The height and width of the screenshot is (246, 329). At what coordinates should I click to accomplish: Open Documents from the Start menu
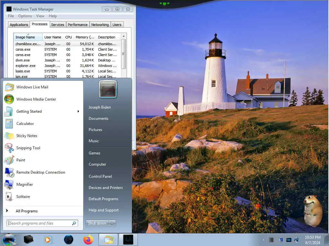pos(98,119)
